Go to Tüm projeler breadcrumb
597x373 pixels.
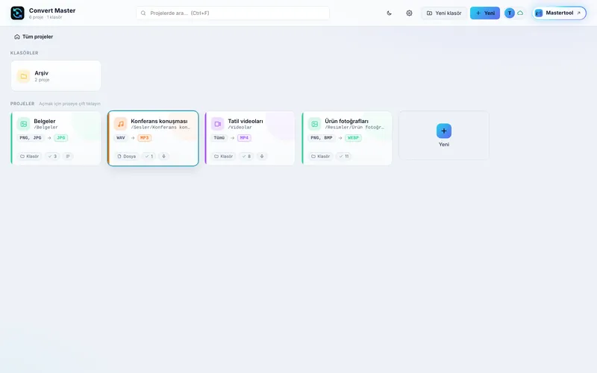37,37
